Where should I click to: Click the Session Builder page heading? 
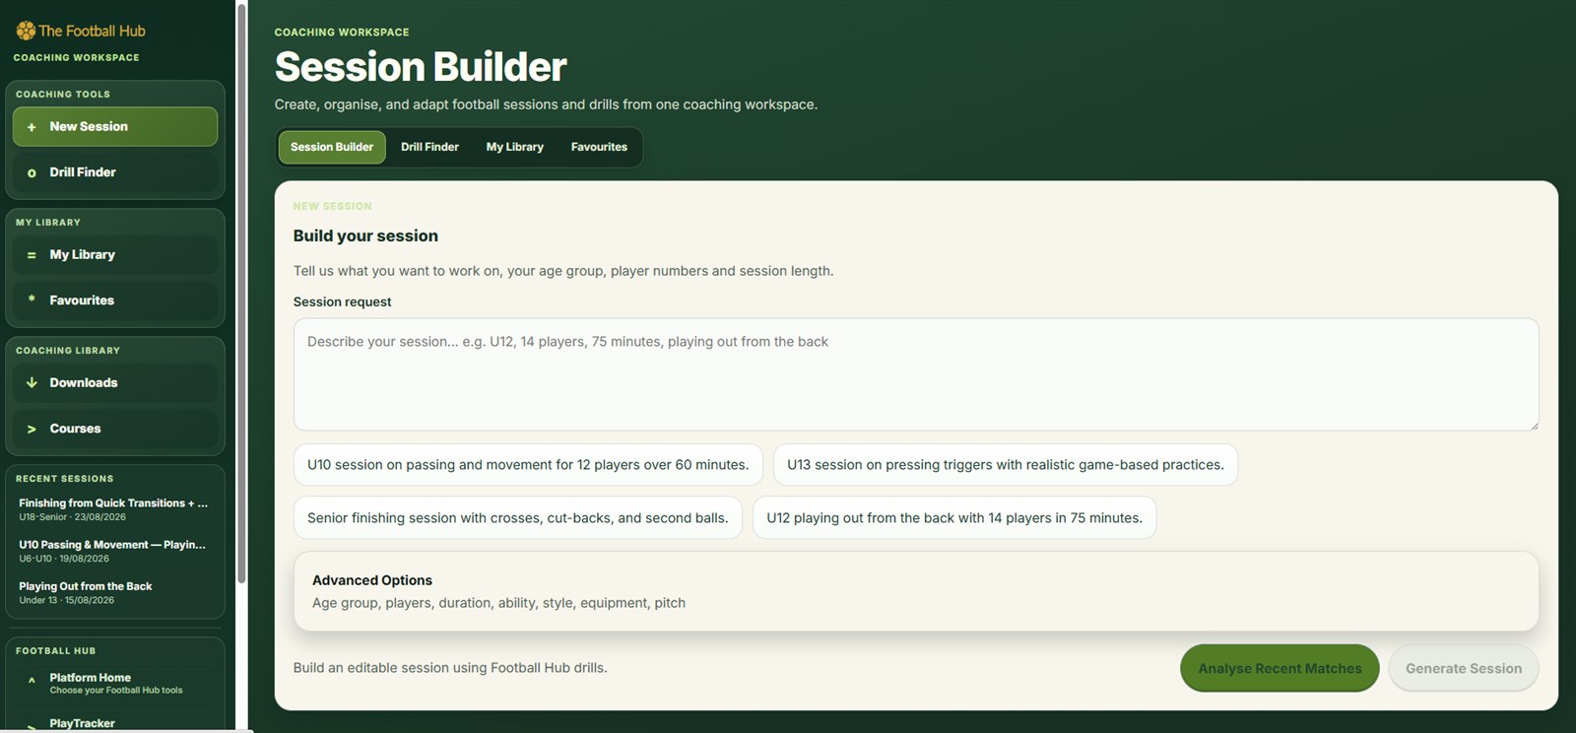(x=421, y=67)
